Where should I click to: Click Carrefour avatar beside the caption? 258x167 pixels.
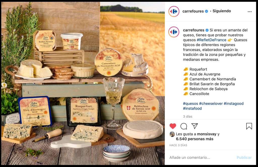tap(174, 32)
